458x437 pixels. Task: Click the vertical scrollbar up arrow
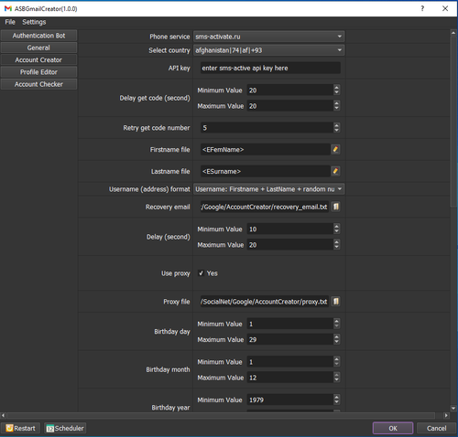coord(453,33)
